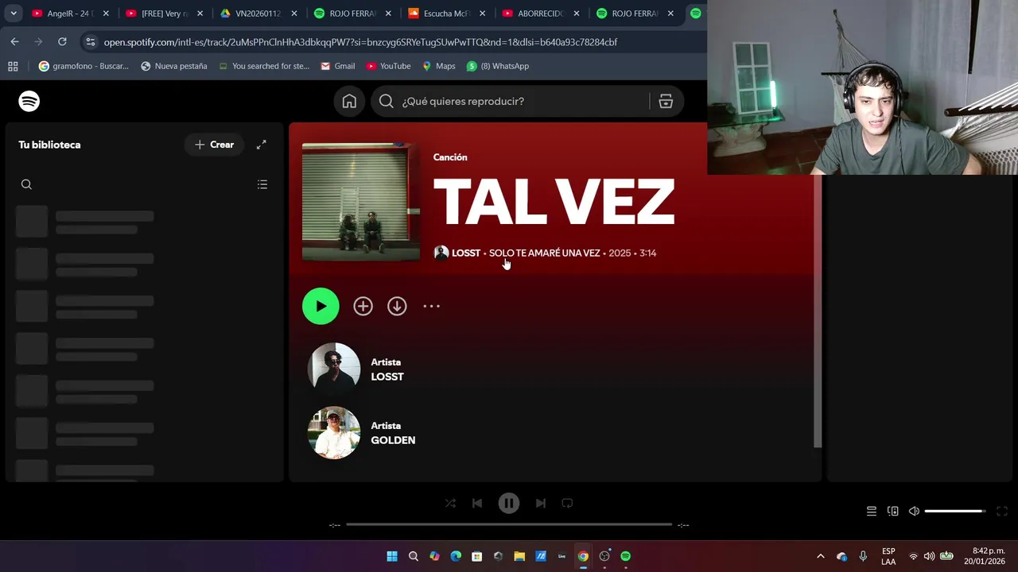Click the Spotify logo in the top-left

click(x=29, y=101)
